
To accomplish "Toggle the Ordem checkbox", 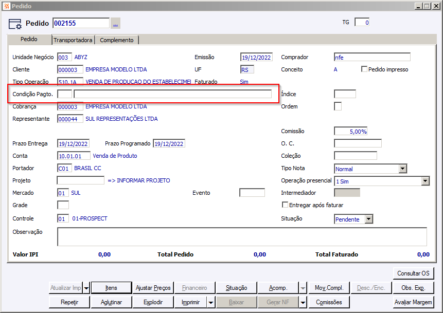I will pyautogui.click(x=338, y=106).
